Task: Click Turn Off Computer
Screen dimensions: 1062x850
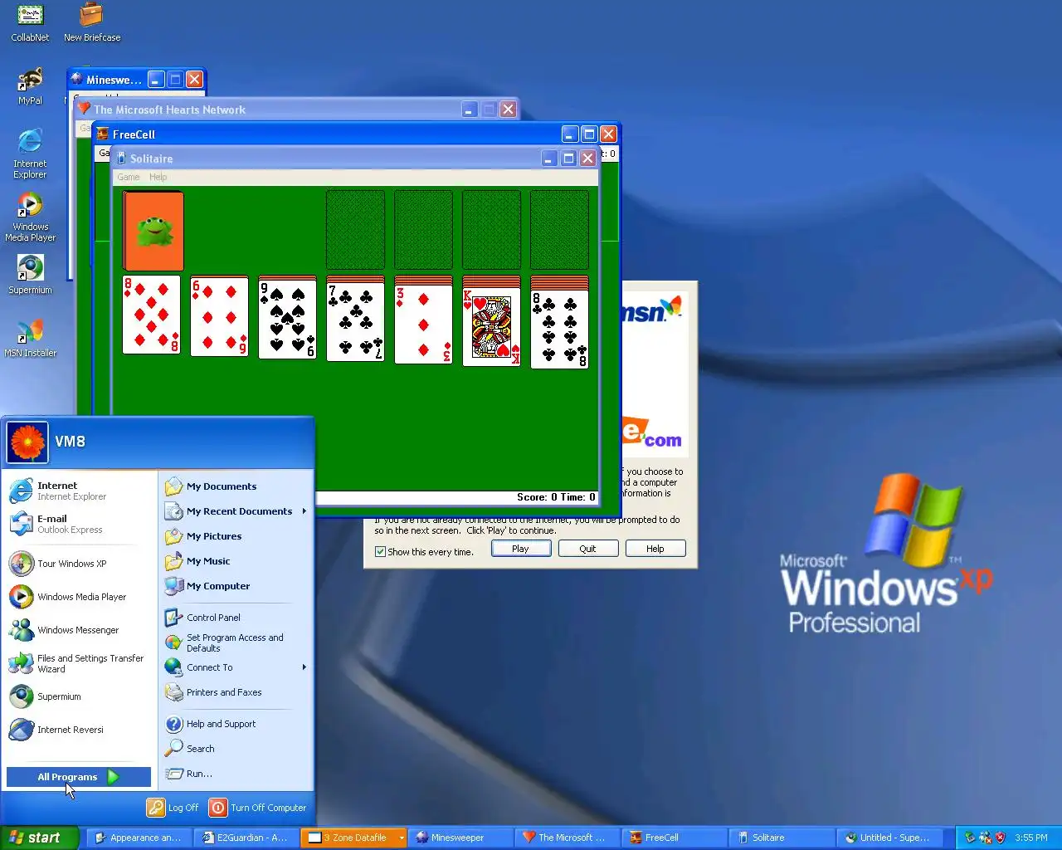Action: [x=258, y=808]
